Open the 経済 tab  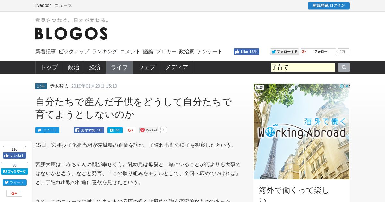tap(95, 67)
